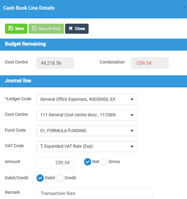This screenshot has width=187, height=199.
Task: Select the Net amount option
Action: click(88, 162)
